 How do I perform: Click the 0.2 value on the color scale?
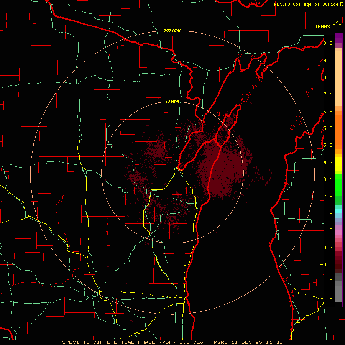[x=328, y=248]
